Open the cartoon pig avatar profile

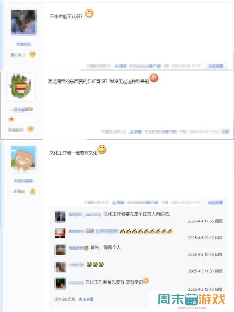coord(23,159)
